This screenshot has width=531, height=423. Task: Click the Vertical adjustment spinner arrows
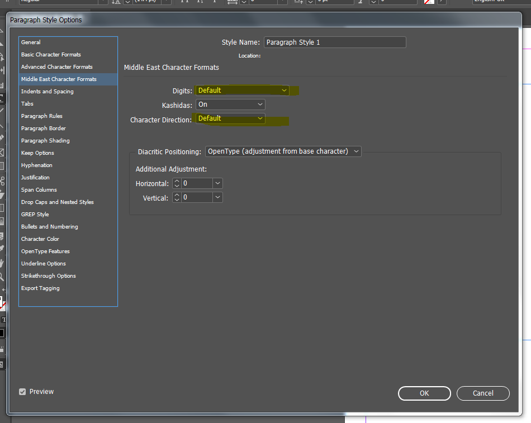coord(177,197)
